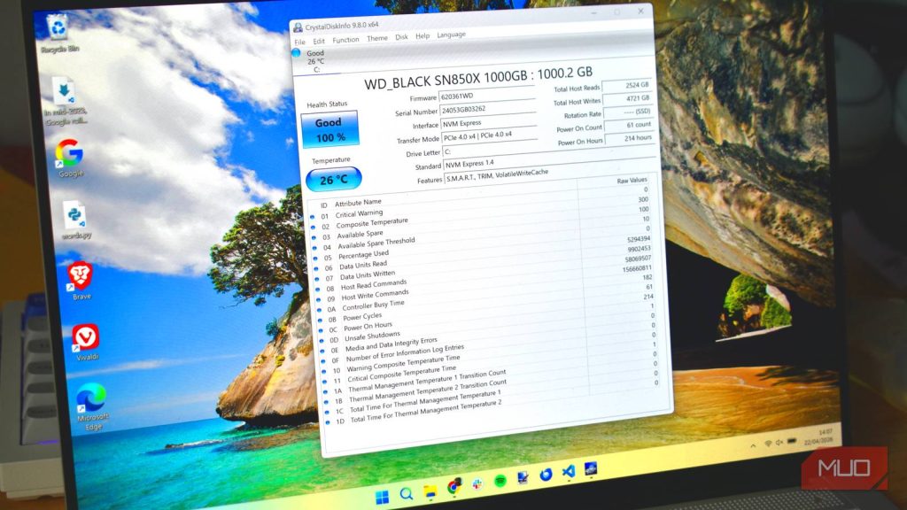Open the Recycle Bin desktop icon
The width and height of the screenshot is (907, 510).
click(58, 34)
